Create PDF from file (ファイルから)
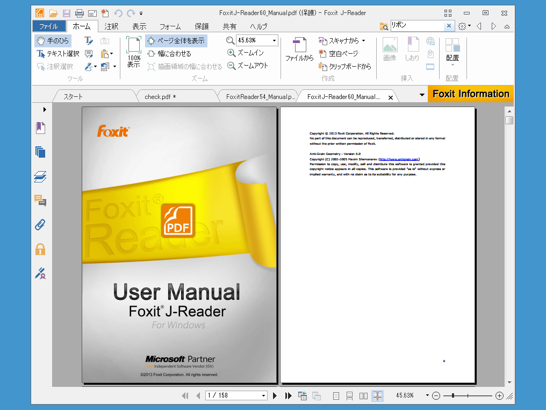 point(299,49)
